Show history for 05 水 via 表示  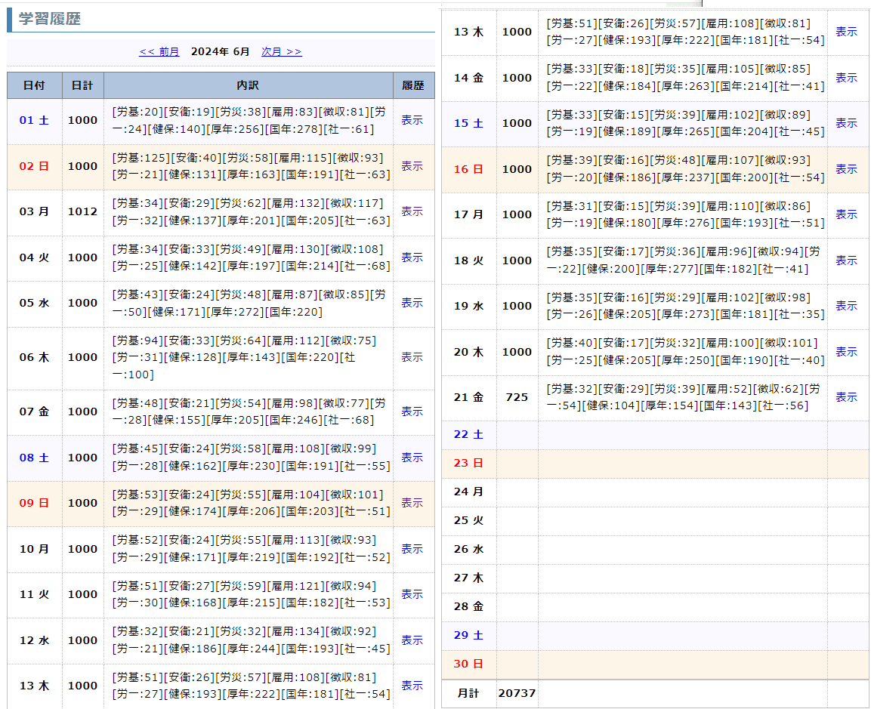(412, 302)
